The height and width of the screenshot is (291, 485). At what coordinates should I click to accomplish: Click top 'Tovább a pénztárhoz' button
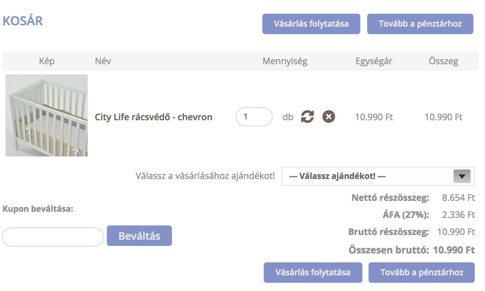[420, 24]
